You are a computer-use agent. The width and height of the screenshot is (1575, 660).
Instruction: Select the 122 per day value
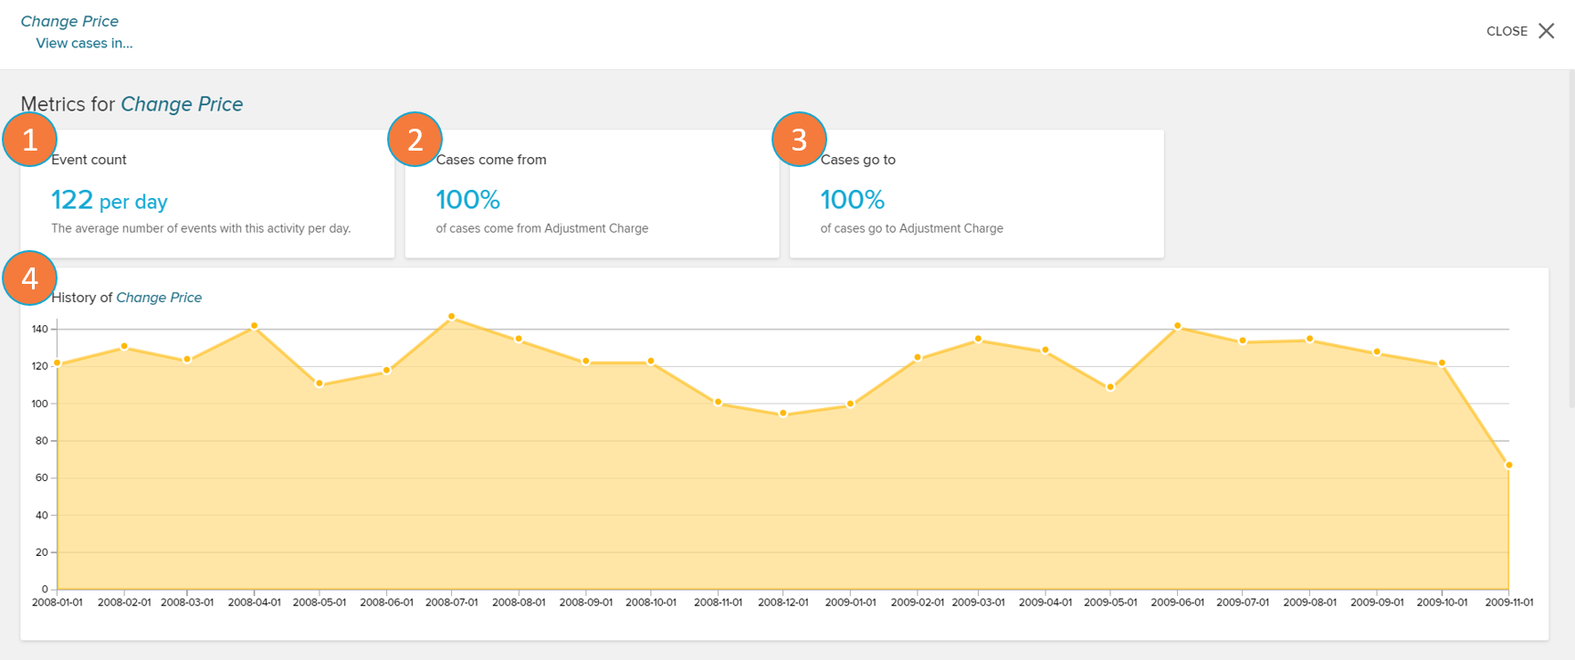click(x=109, y=200)
